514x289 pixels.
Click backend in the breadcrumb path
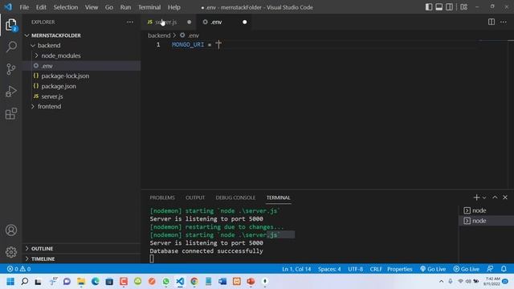tap(159, 35)
